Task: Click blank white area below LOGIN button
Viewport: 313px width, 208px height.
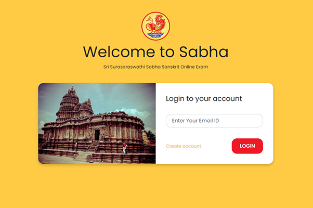Action: pos(247,159)
